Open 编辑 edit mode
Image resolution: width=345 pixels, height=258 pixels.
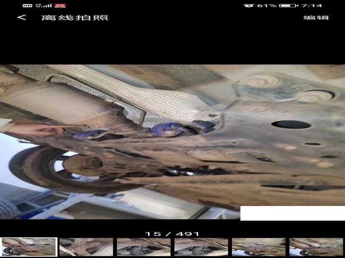tap(316, 18)
